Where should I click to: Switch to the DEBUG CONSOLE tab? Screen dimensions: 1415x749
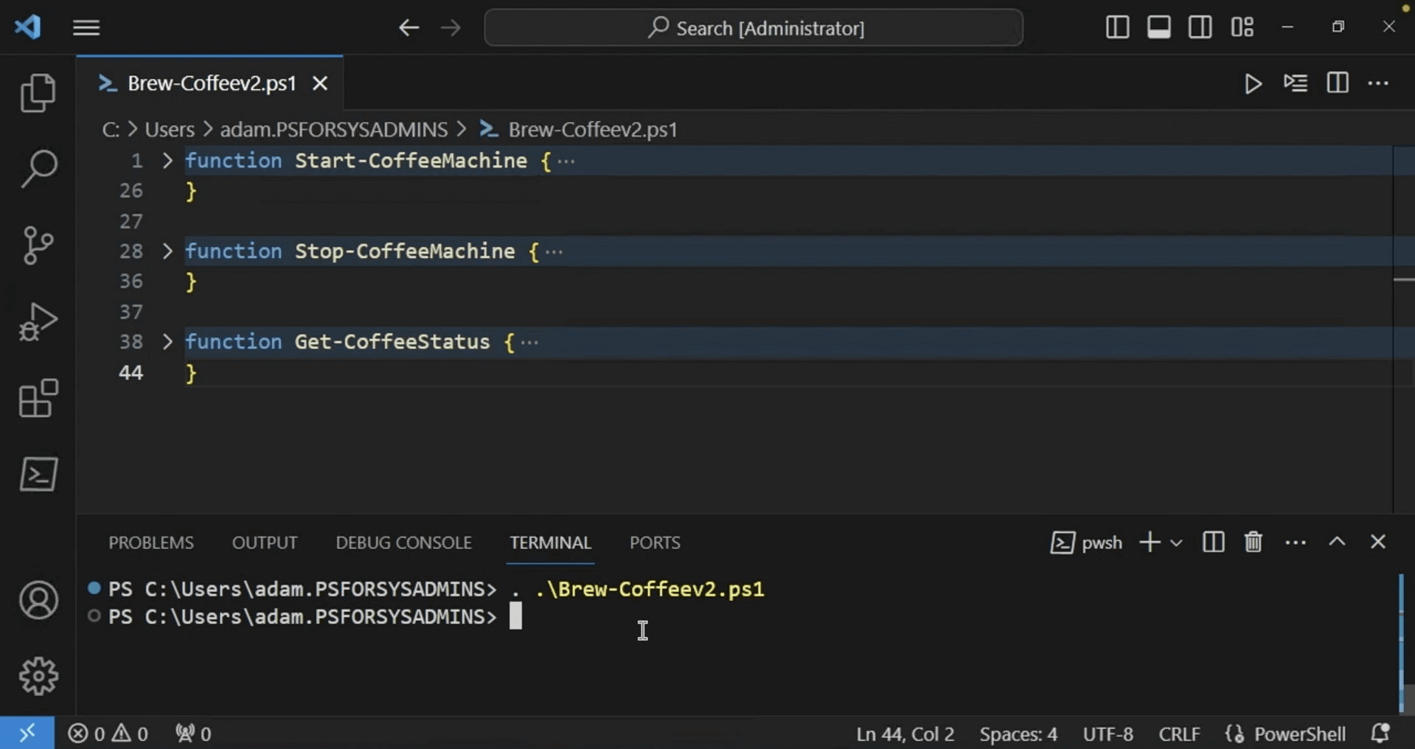(x=403, y=543)
